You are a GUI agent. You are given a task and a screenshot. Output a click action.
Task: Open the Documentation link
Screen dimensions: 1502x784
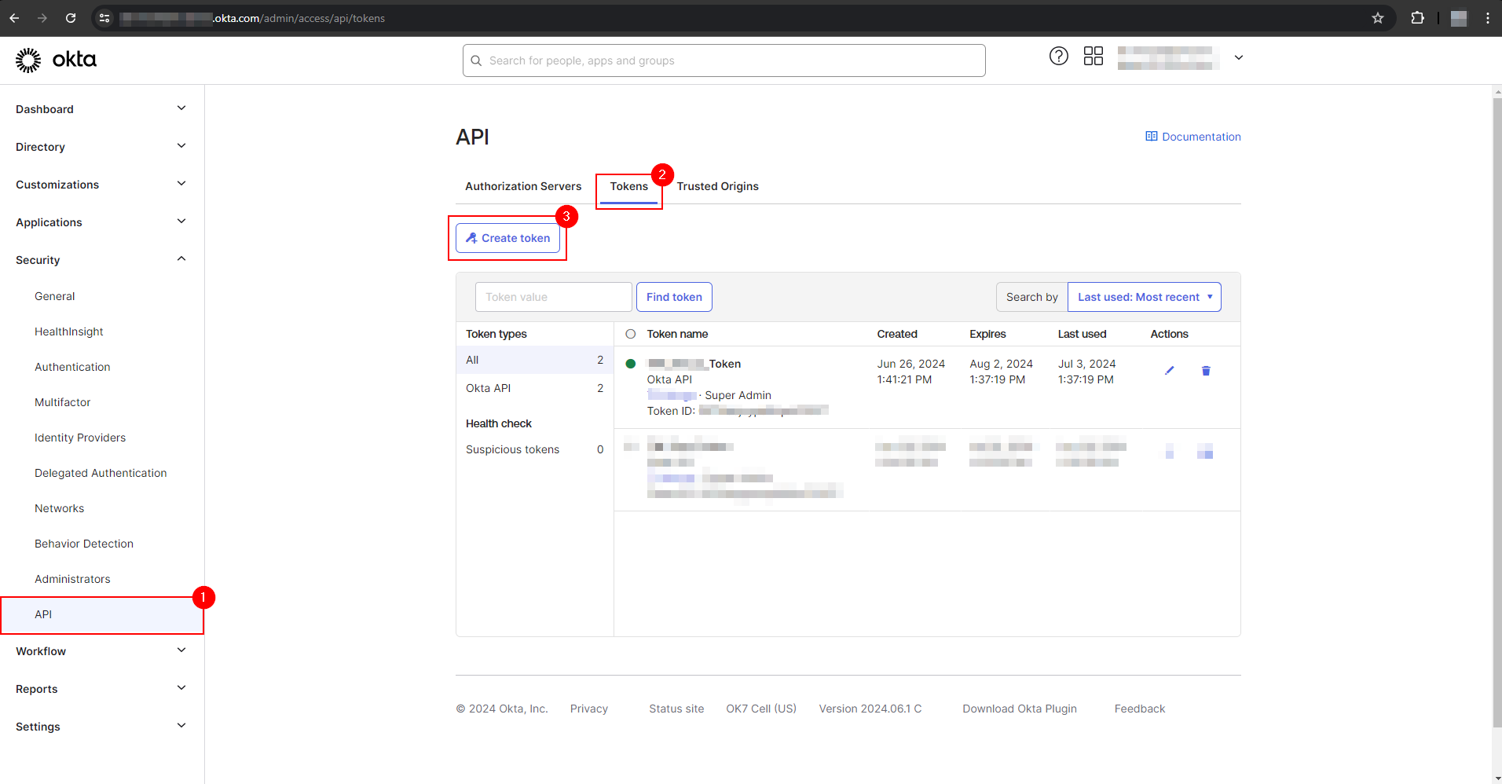pos(1193,137)
